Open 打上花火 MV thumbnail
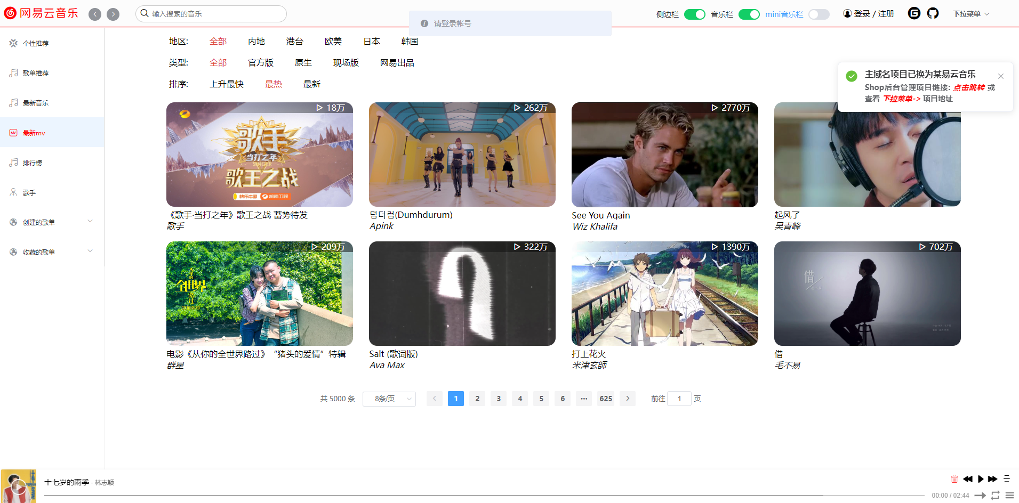The height and width of the screenshot is (503, 1019). tap(665, 294)
